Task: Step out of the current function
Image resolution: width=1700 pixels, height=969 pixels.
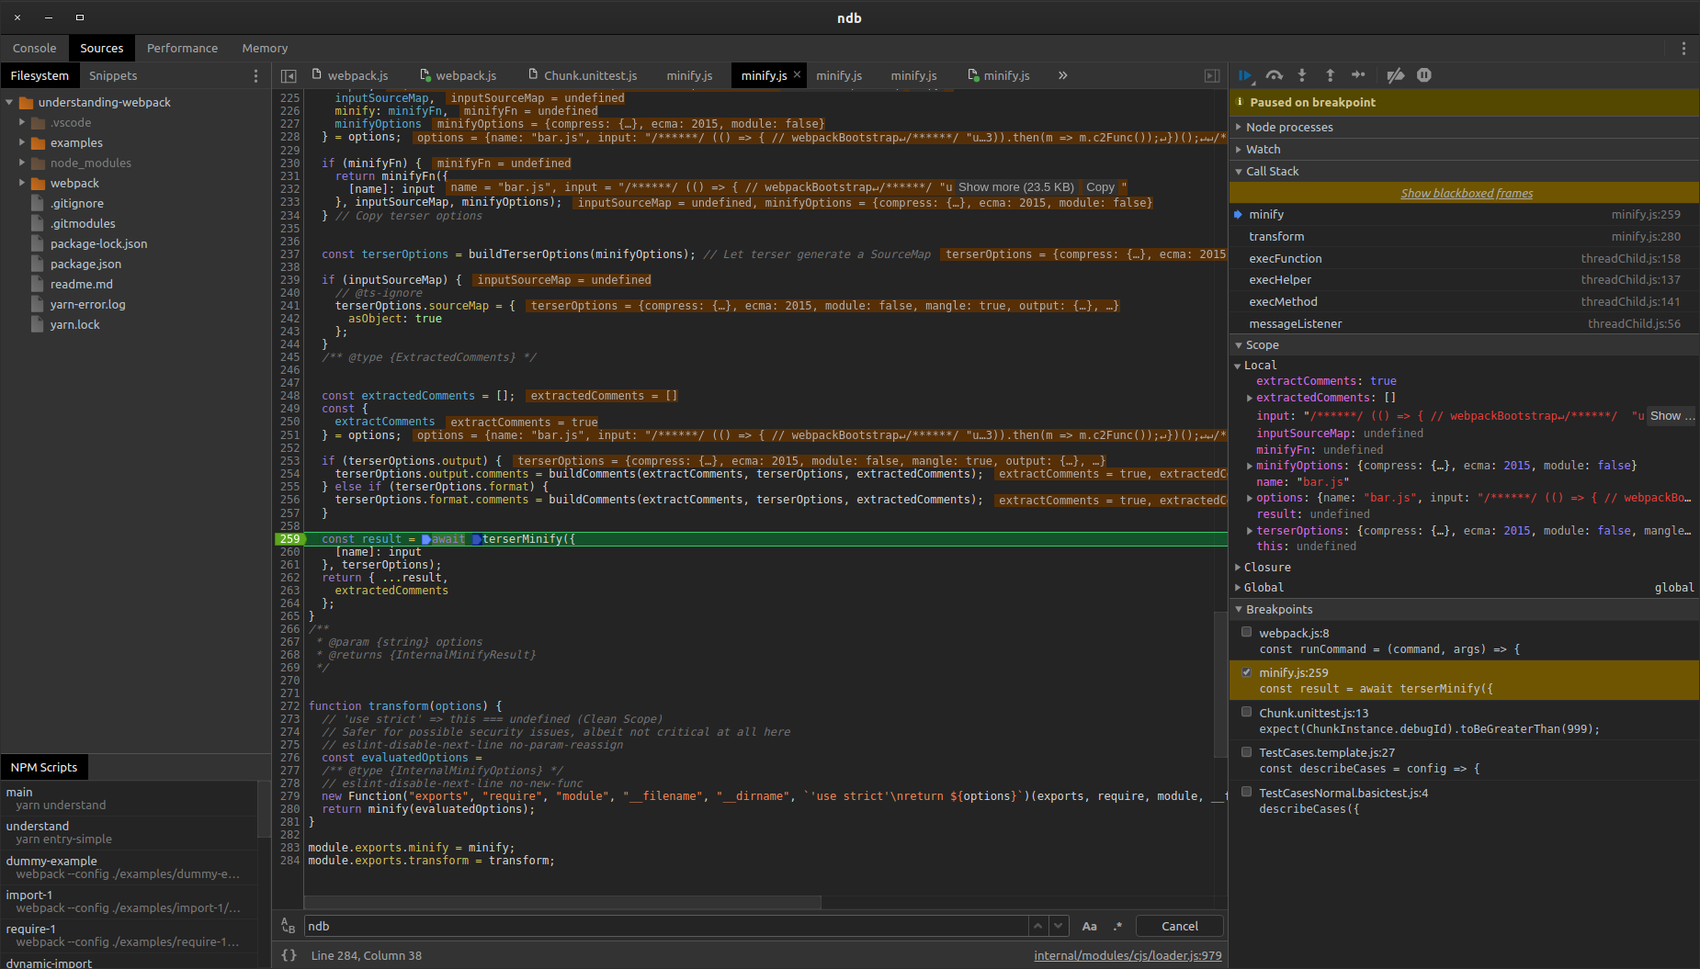Action: point(1331,75)
